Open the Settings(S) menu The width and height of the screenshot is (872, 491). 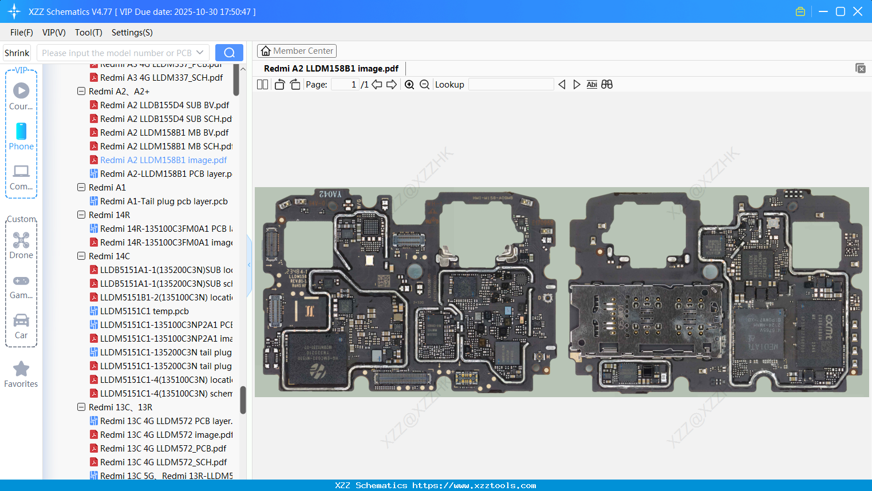pyautogui.click(x=132, y=33)
